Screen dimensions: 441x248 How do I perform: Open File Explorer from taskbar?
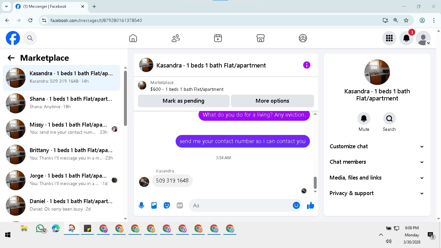pyautogui.click(x=24, y=229)
